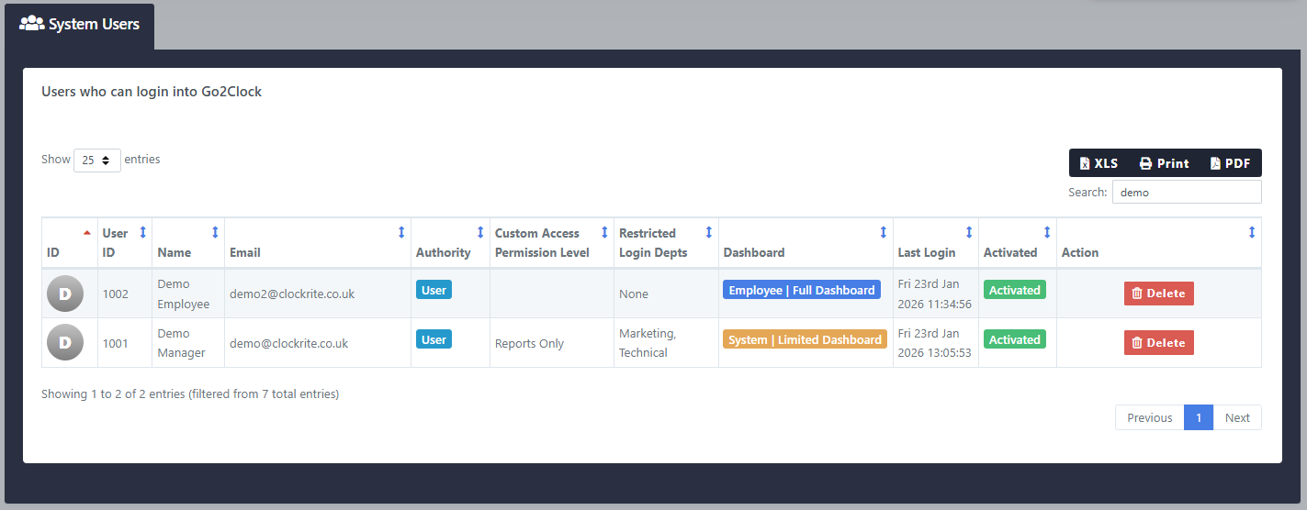Image resolution: width=1307 pixels, height=510 pixels.
Task: Click user ID 1001
Action: point(116,344)
